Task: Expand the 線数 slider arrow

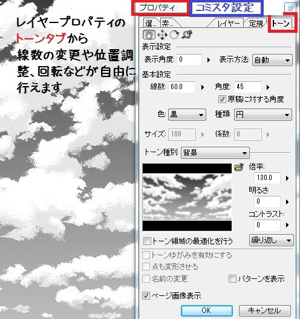Action: (x=203, y=87)
